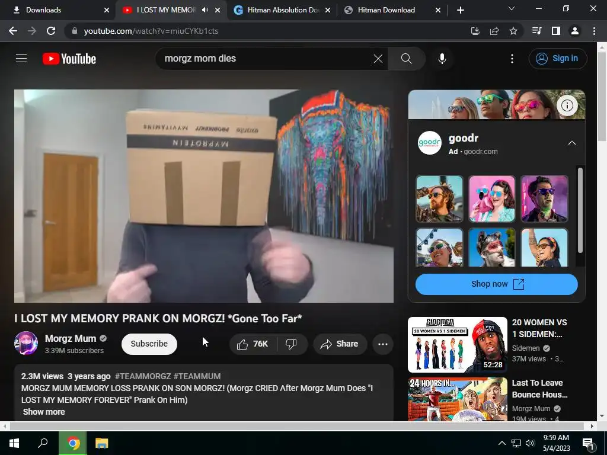Image resolution: width=607 pixels, height=455 pixels.
Task: Click the #TEAMMORGZ hashtag
Action: [143, 376]
